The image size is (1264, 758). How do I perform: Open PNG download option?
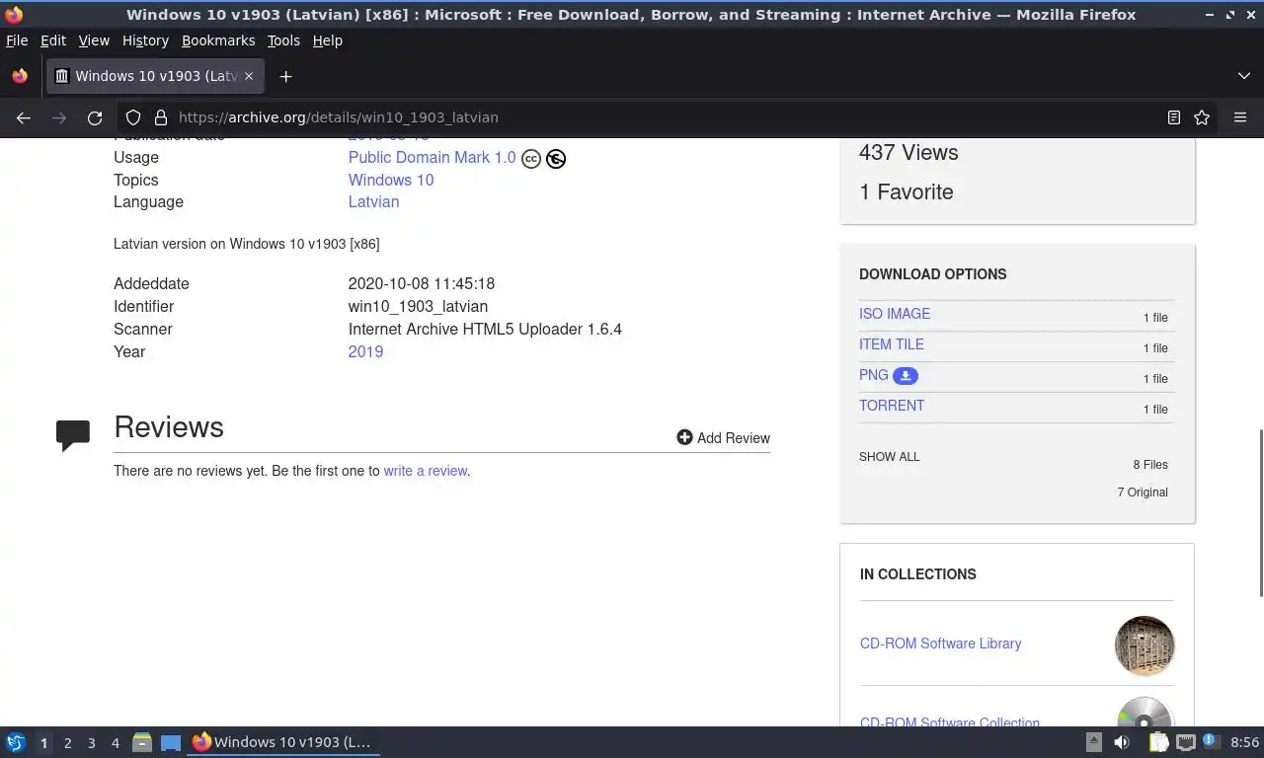coord(874,375)
